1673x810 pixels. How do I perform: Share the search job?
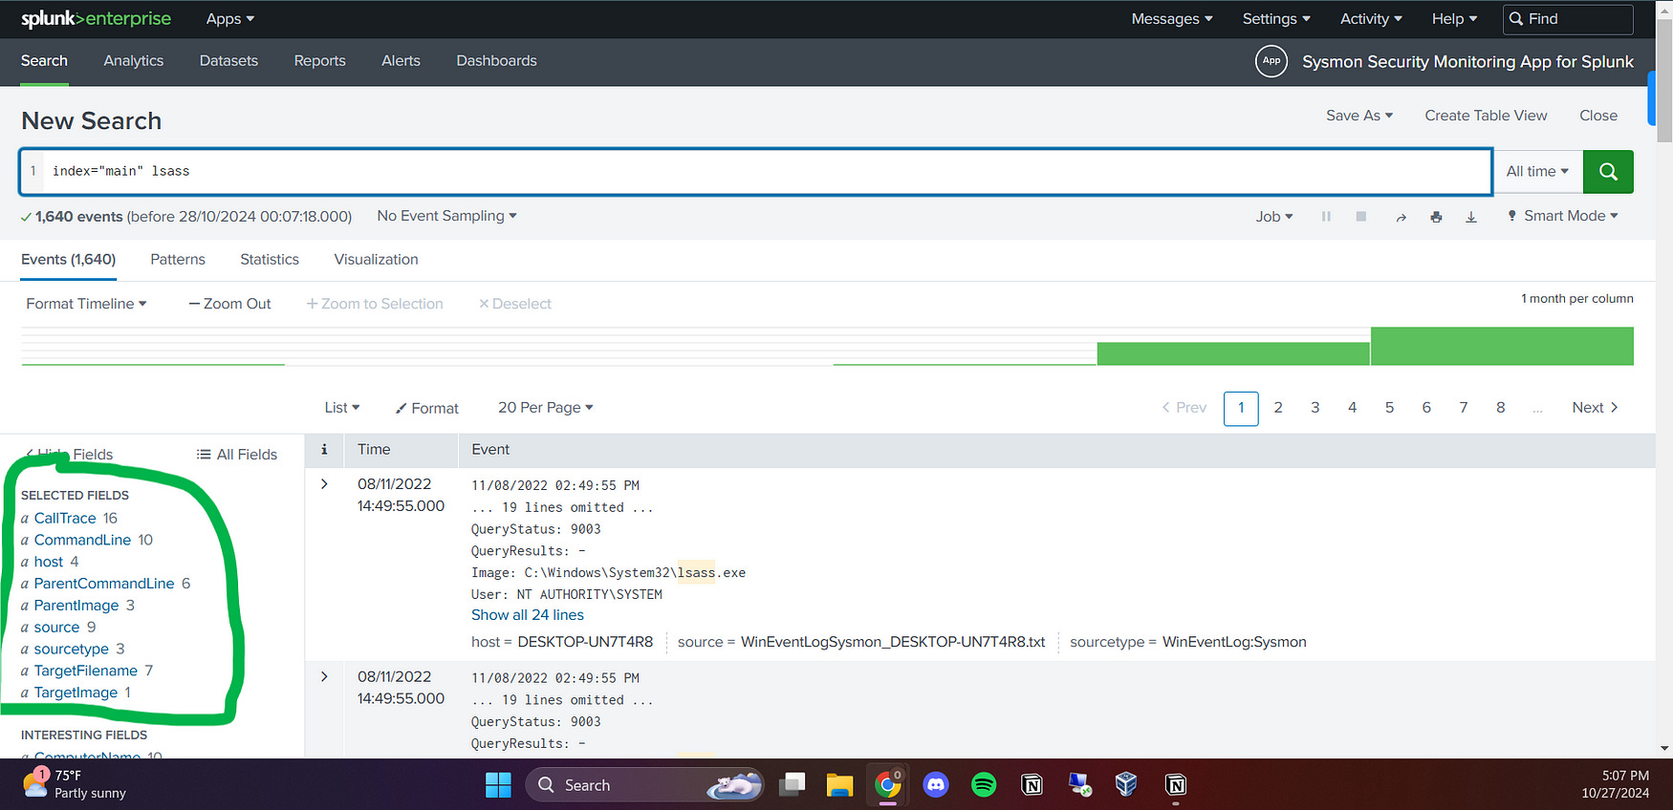[1401, 217]
